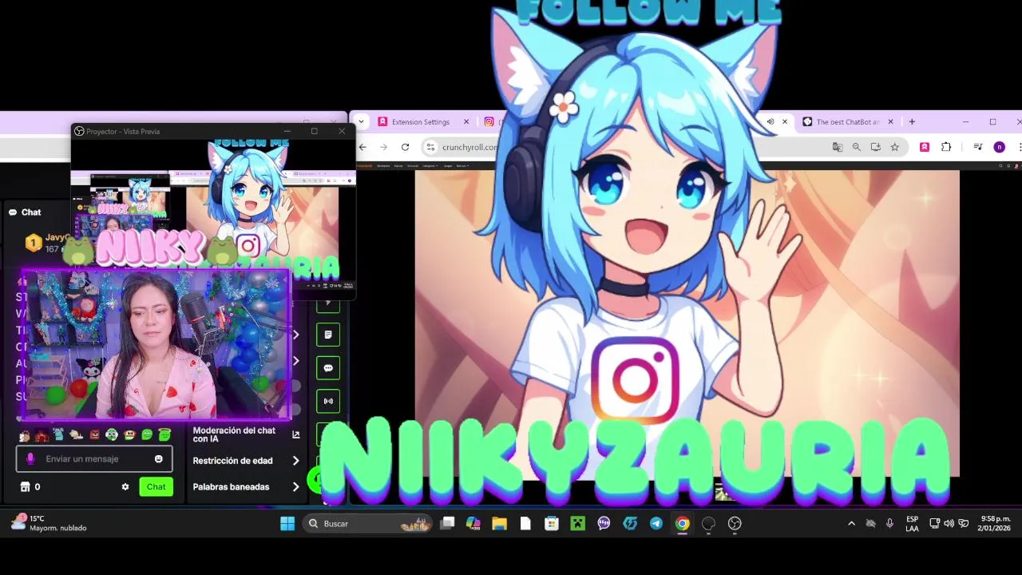Open Microsoft Store from taskbar
Viewport: 1022px width, 575px height.
click(x=551, y=524)
